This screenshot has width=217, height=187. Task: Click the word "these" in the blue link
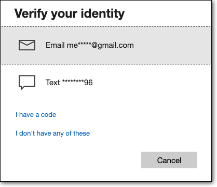(x=82, y=133)
